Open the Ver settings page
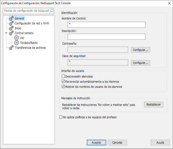Screen dimensions: 173x149 click(22, 38)
